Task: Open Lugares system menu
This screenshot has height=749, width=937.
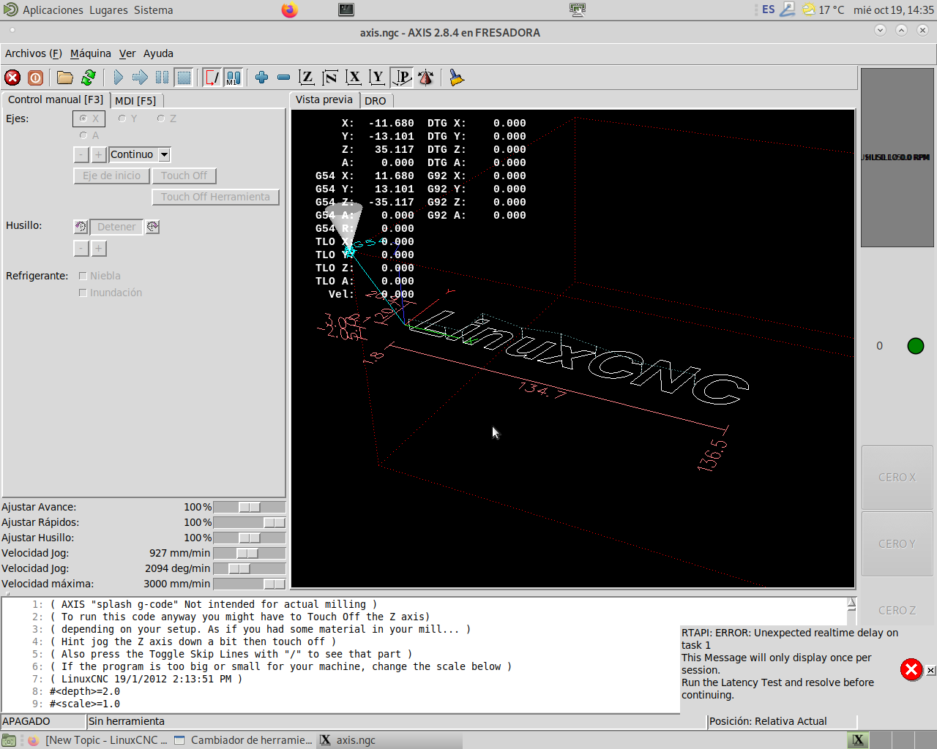Action: (108, 10)
